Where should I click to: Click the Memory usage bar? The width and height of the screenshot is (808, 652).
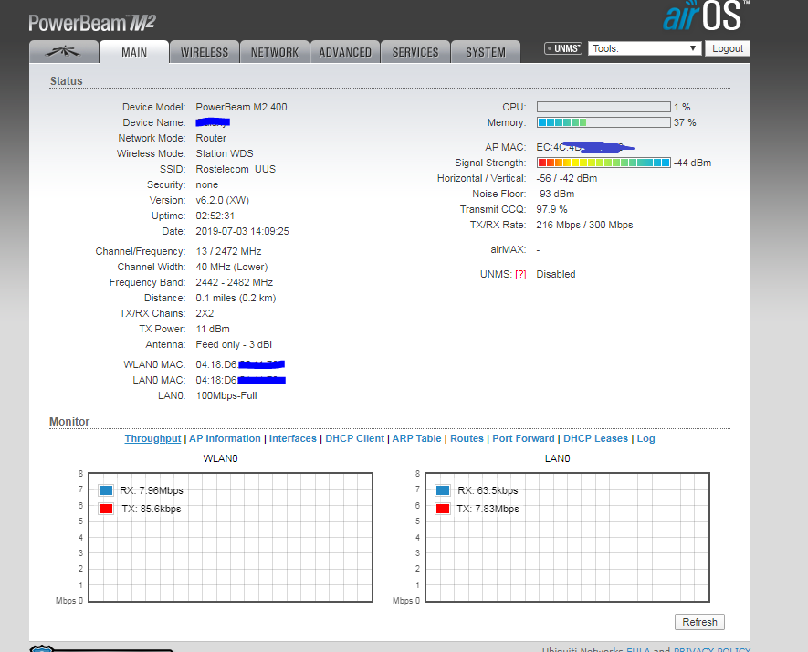603,122
